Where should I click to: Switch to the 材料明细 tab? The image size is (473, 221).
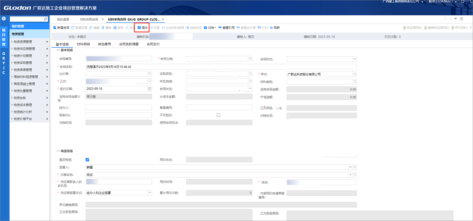[x=83, y=44]
